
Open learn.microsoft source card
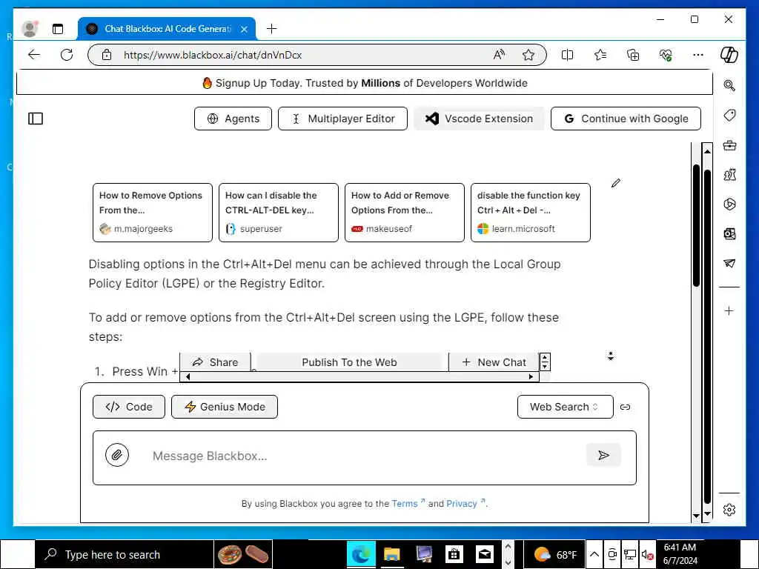[x=531, y=213]
